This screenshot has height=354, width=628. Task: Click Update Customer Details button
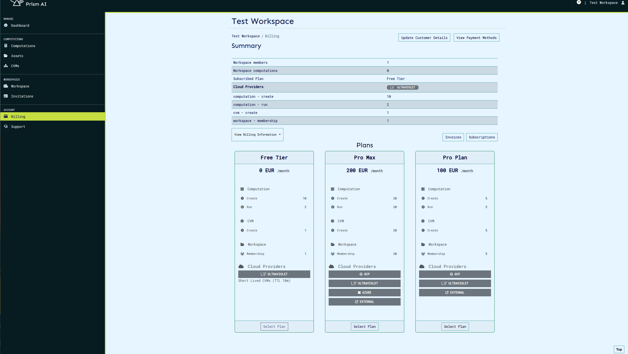pyautogui.click(x=424, y=38)
